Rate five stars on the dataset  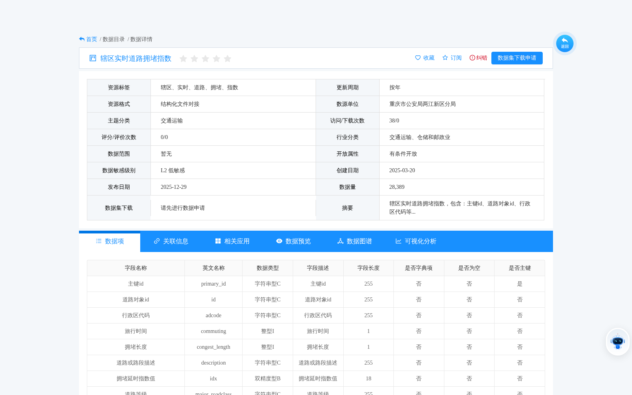228,58
